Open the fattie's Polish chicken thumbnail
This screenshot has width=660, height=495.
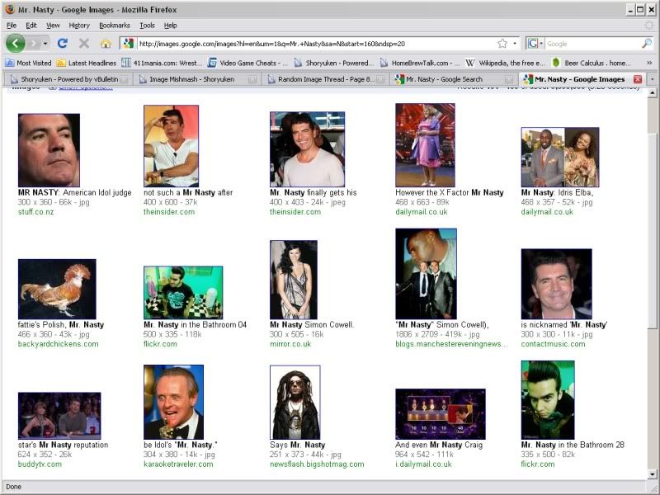57,289
